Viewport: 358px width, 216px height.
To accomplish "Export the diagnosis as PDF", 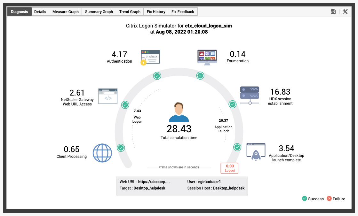I will (x=333, y=12).
